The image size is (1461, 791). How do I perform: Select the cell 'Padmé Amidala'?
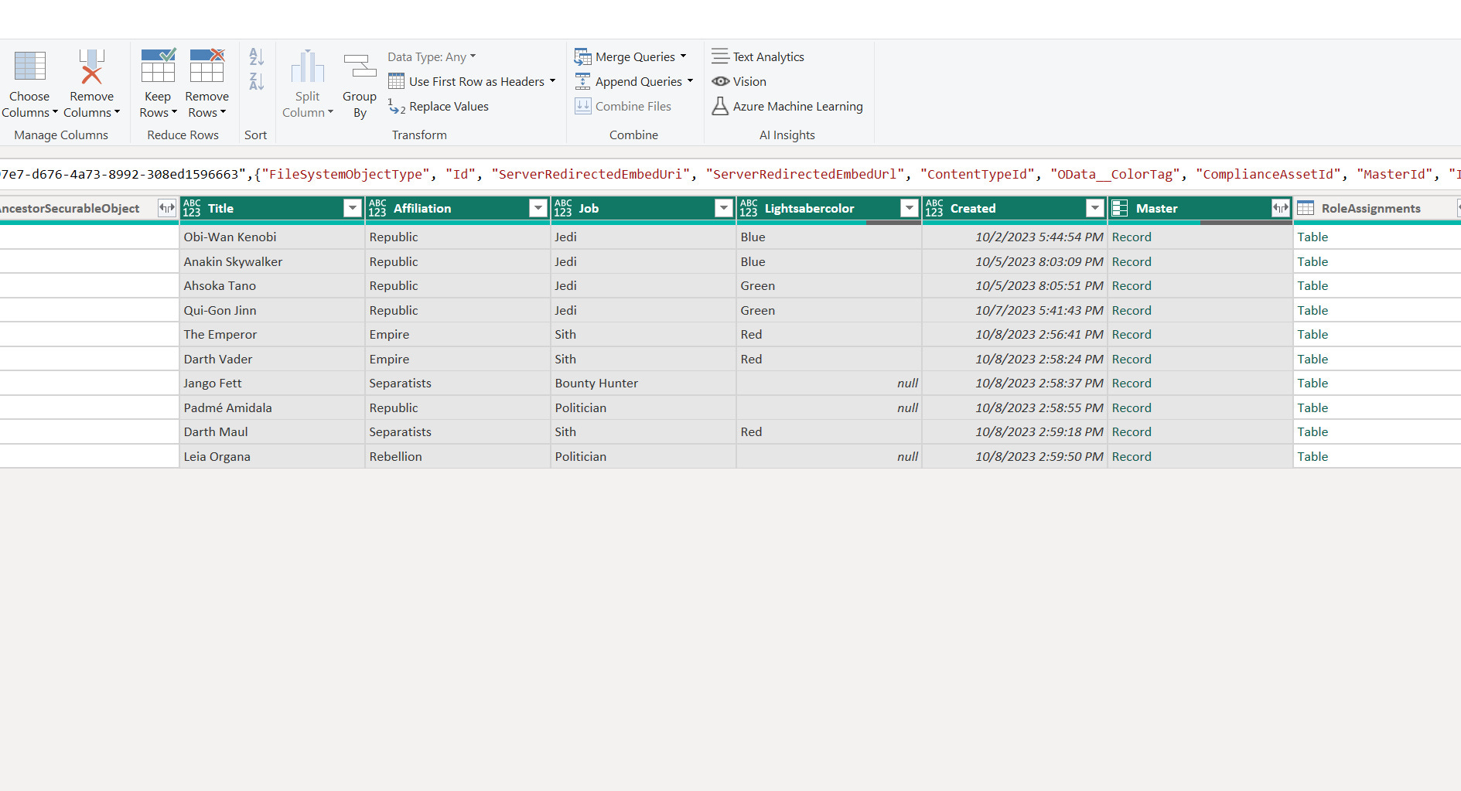click(272, 407)
